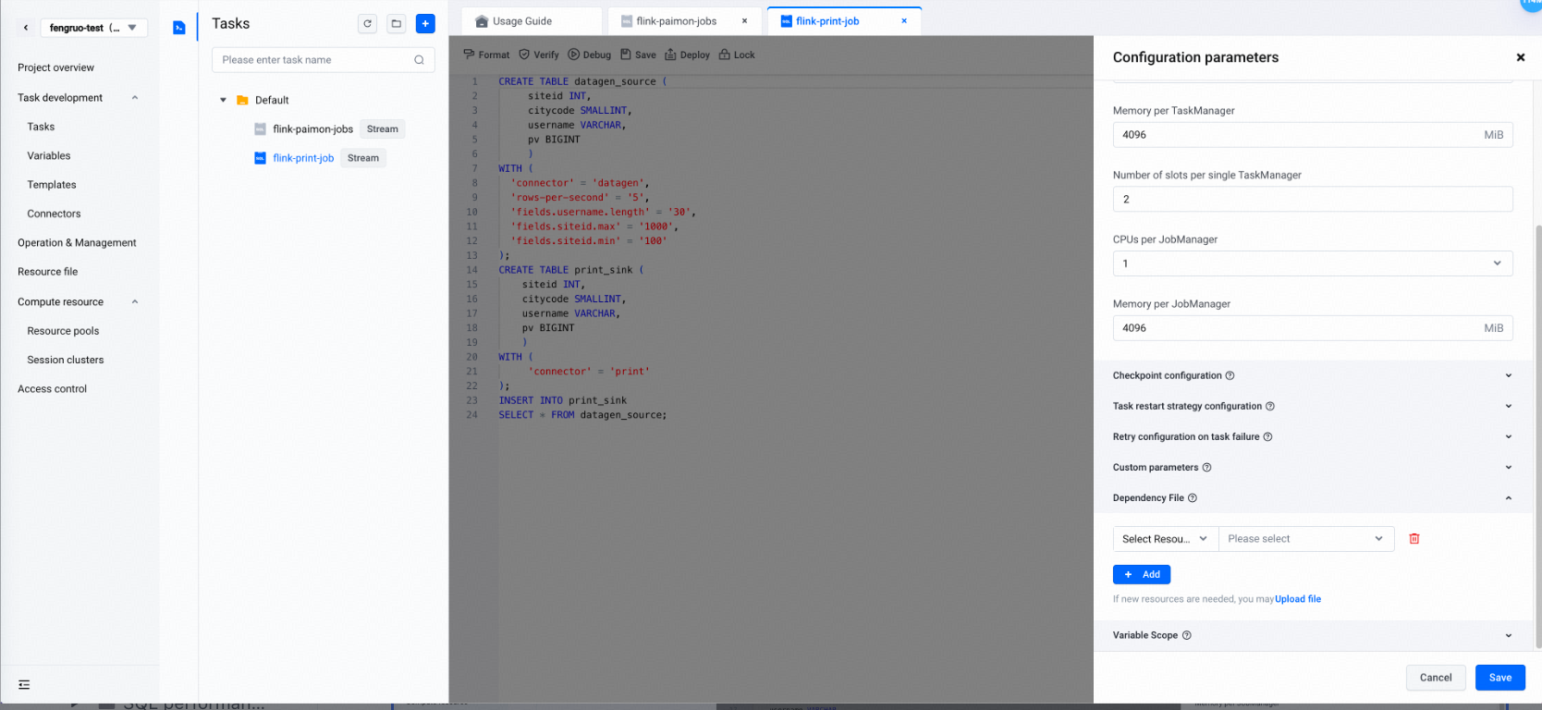Collapse the Dependency File section
The image size is (1542, 710).
(x=1508, y=497)
